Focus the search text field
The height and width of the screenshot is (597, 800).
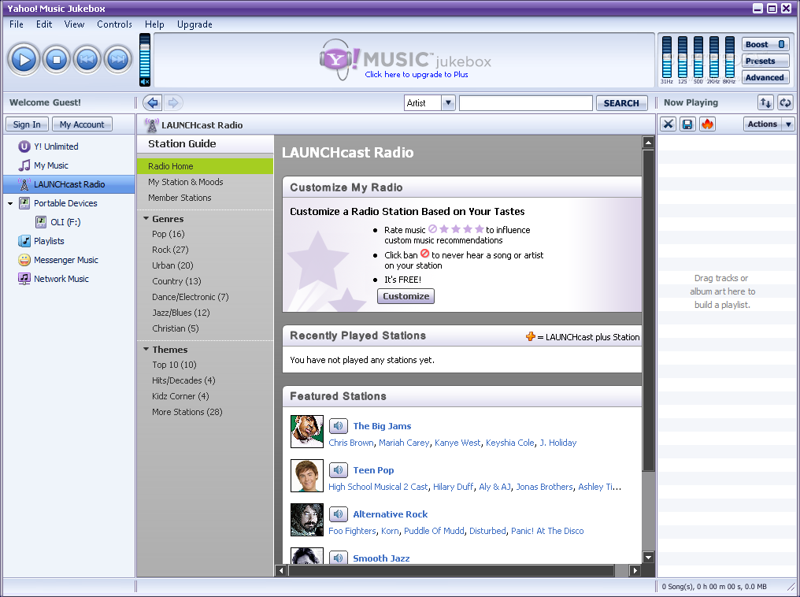pyautogui.click(x=525, y=103)
